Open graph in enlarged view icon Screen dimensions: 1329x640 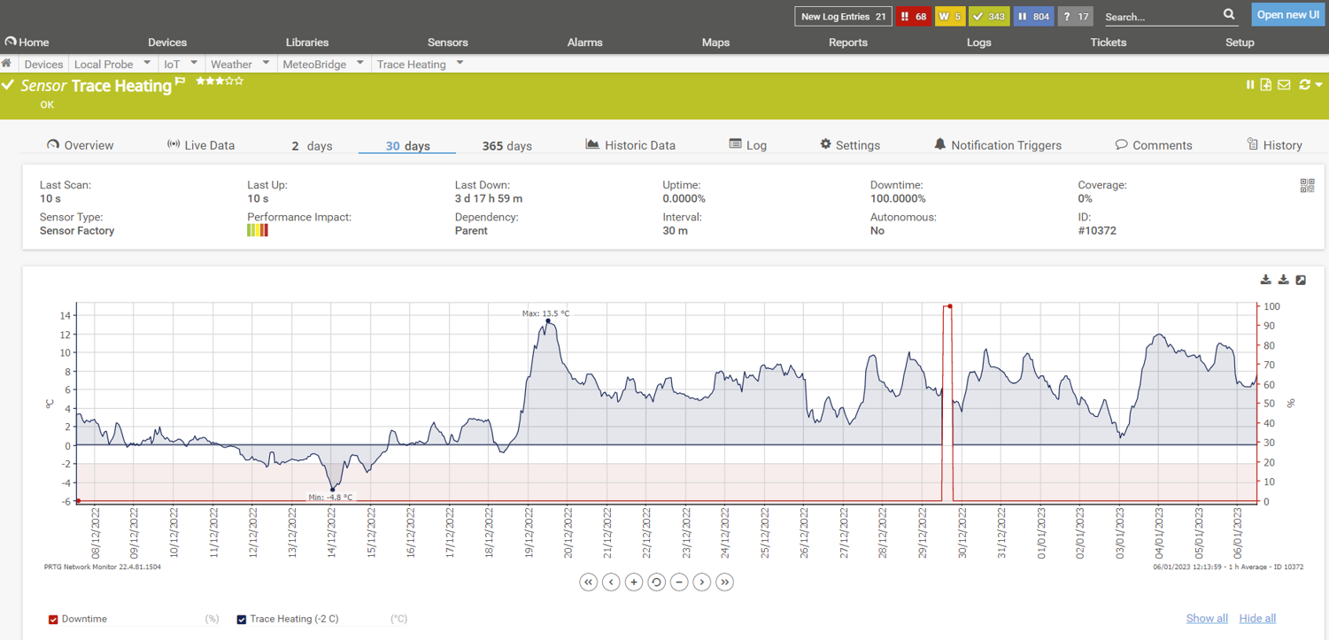[1301, 280]
